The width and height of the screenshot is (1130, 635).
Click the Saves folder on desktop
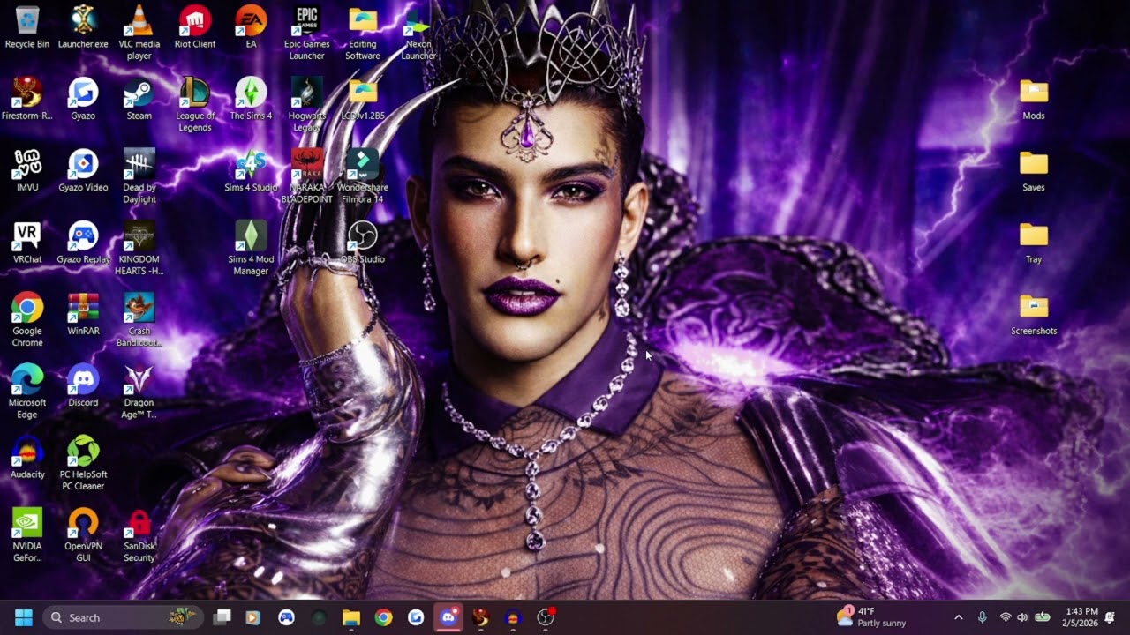[1034, 170]
